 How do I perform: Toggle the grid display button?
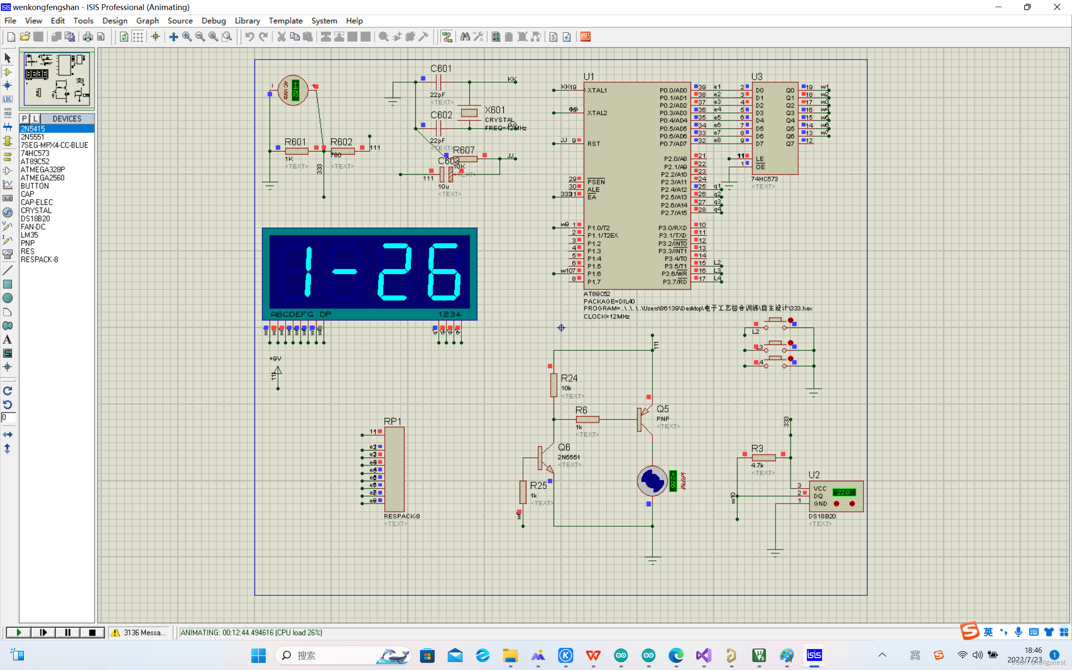(138, 37)
